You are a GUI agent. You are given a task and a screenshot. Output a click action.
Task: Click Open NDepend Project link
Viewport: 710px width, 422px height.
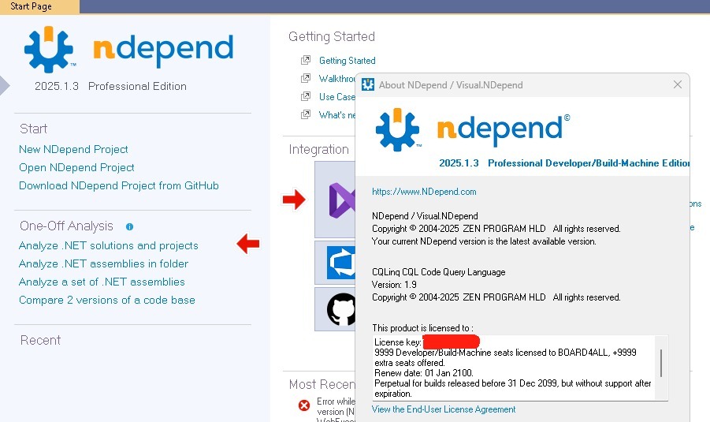pyautogui.click(x=76, y=167)
